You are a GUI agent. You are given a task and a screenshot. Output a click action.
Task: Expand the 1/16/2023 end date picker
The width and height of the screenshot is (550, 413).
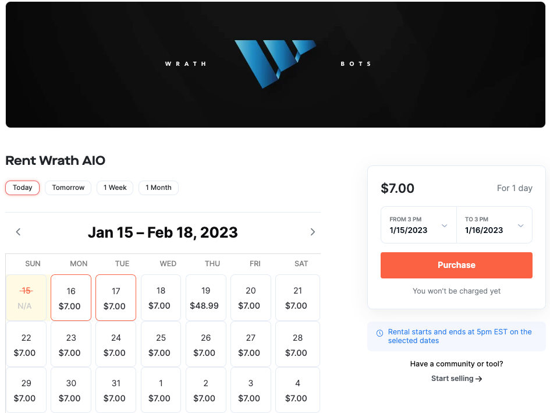pos(494,225)
